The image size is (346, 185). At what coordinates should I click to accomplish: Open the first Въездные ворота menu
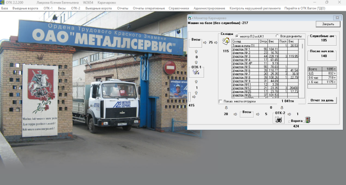coord(25,8)
